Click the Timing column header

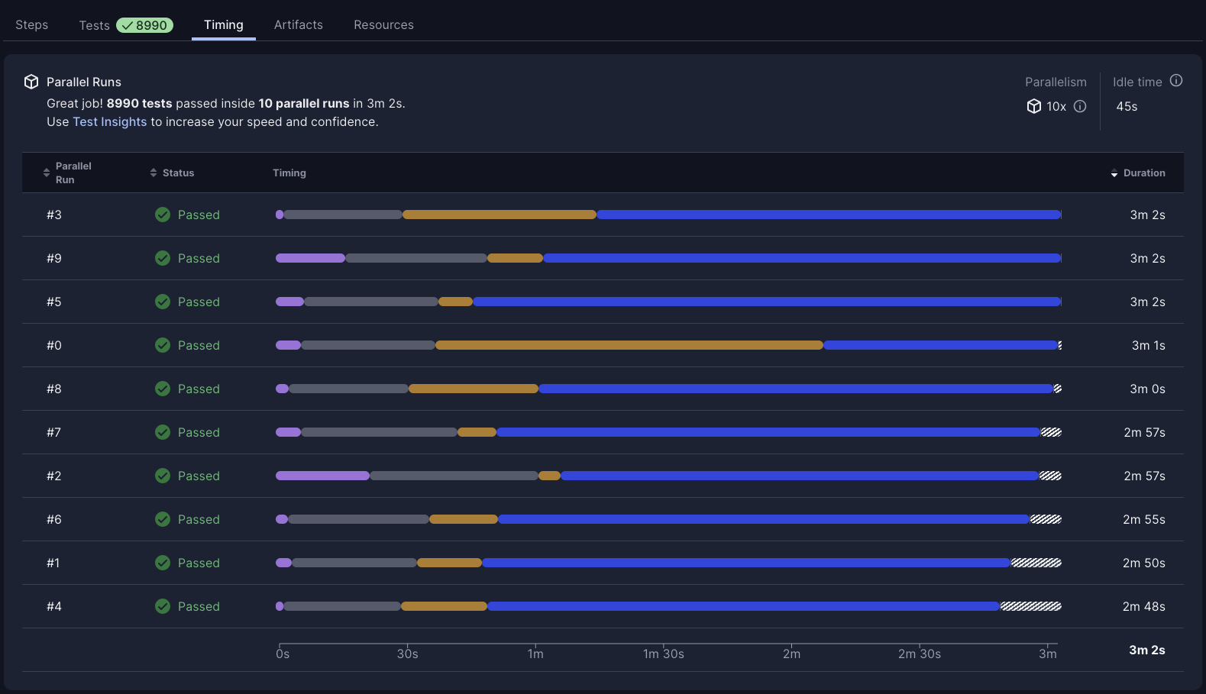coord(289,173)
